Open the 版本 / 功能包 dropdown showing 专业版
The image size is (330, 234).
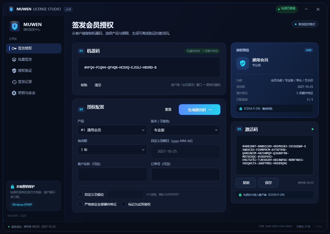[x=185, y=130]
